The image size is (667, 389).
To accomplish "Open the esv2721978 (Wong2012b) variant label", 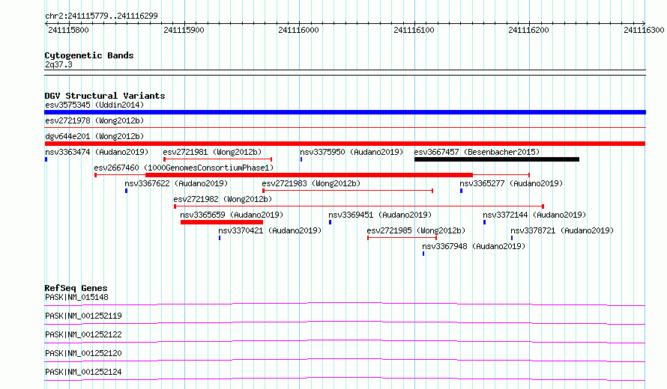I will click(x=94, y=120).
